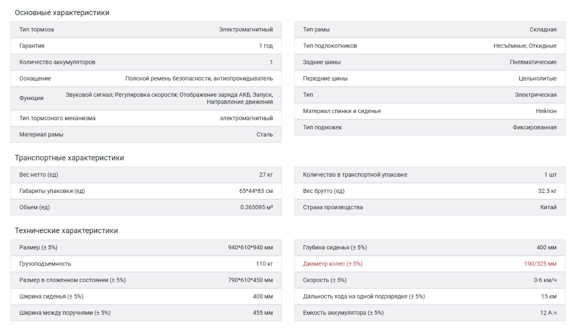Click the "Оснащение" row label

pyautogui.click(x=35, y=78)
